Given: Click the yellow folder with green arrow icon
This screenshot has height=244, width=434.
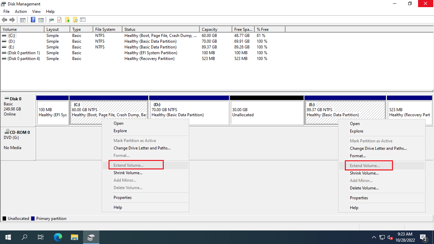Looking at the screenshot, I should [67, 20].
